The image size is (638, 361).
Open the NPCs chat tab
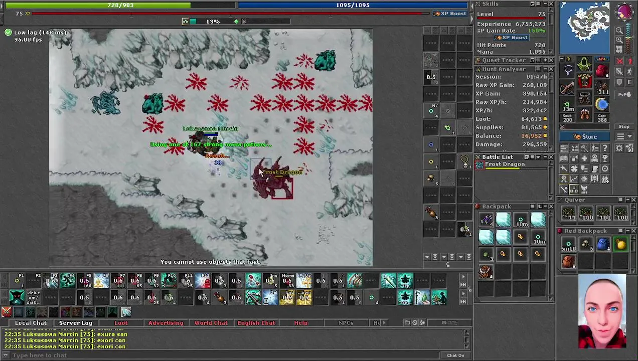click(346, 323)
